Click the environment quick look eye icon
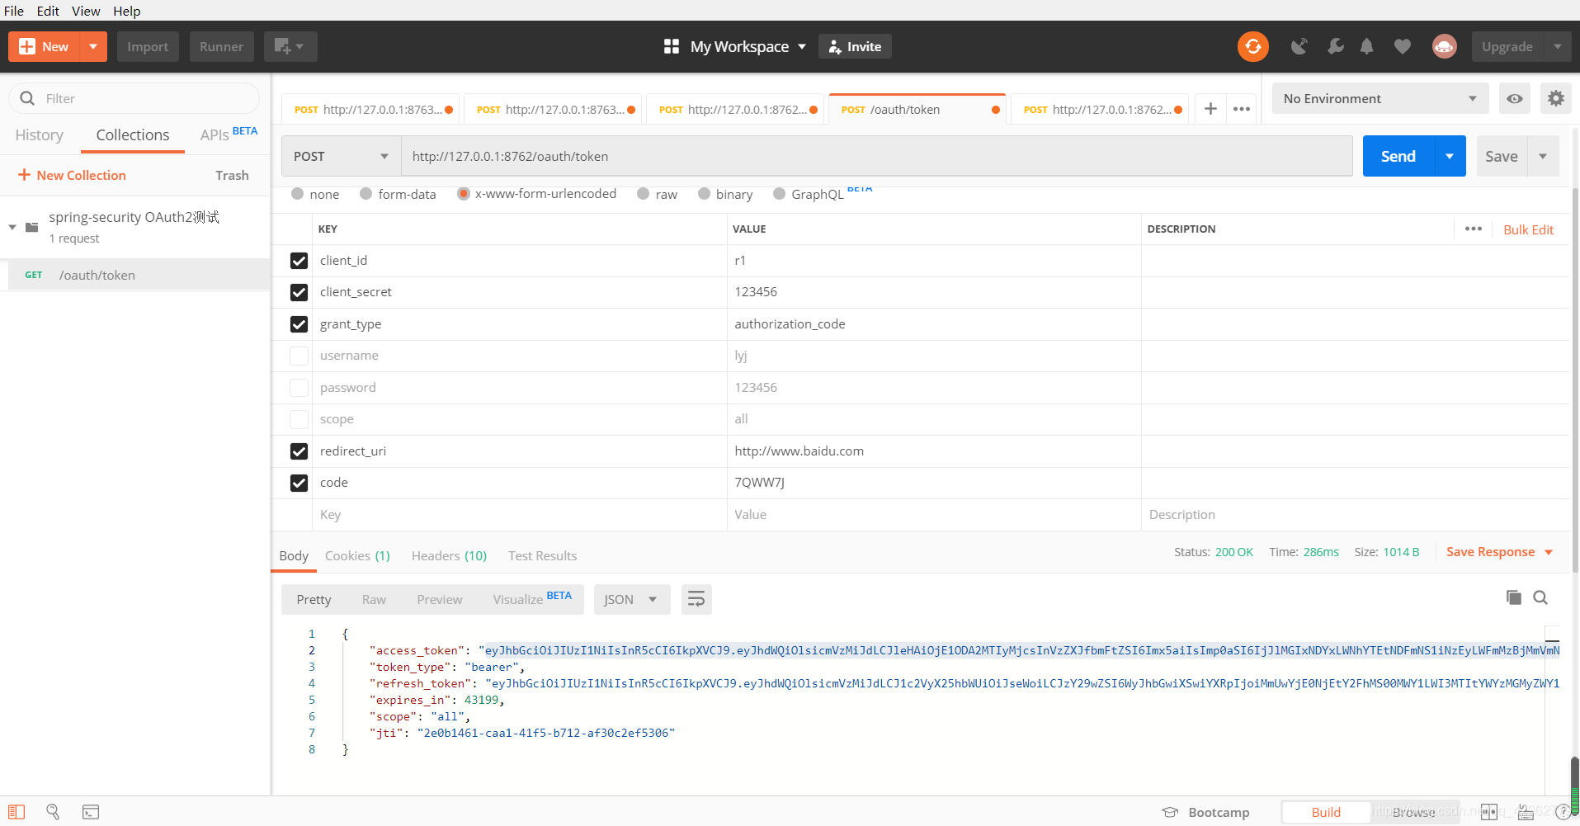This screenshot has width=1580, height=826. click(1515, 98)
